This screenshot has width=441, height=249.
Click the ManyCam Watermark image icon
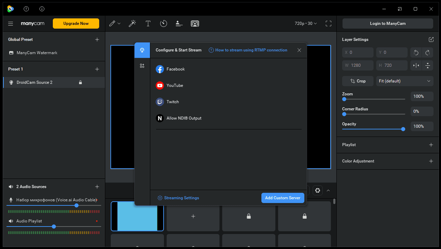point(11,53)
